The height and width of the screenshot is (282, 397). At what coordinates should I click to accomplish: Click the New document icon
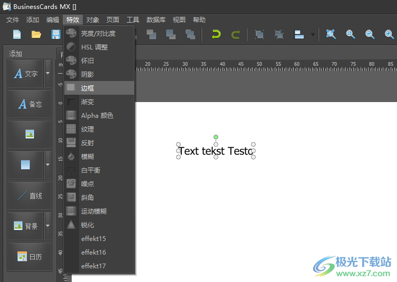click(17, 34)
